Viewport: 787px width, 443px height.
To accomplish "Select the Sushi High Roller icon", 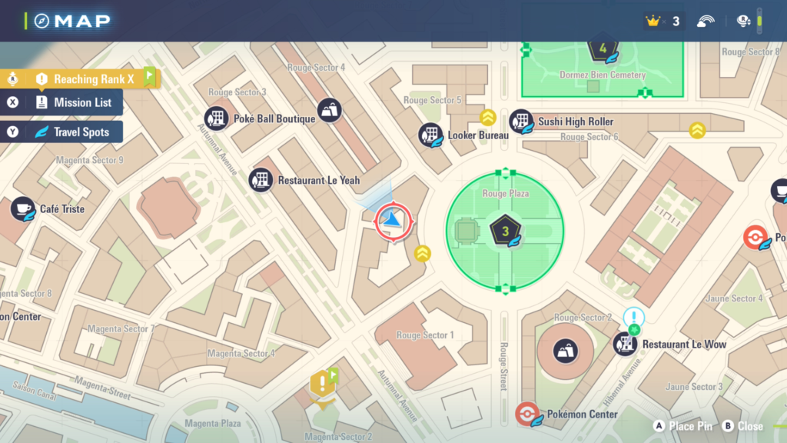I will click(521, 122).
